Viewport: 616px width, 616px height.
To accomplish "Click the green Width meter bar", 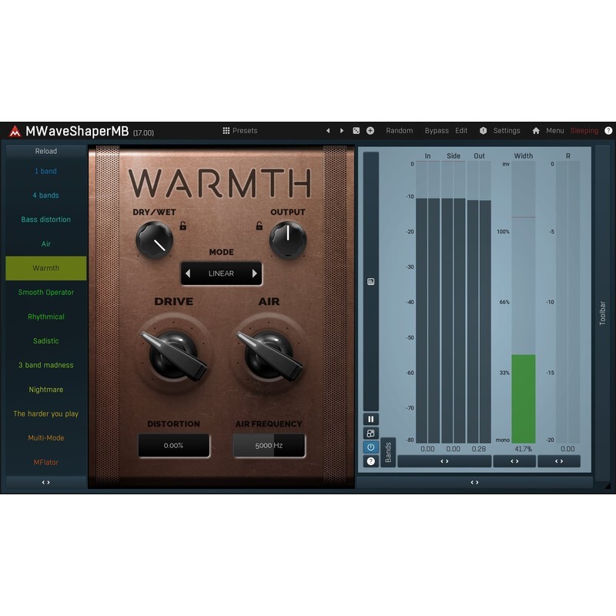I will [x=524, y=399].
